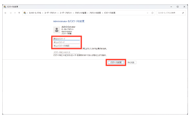Click the パスワード保護 text
The height and width of the screenshot is (119, 190).
(66, 34)
